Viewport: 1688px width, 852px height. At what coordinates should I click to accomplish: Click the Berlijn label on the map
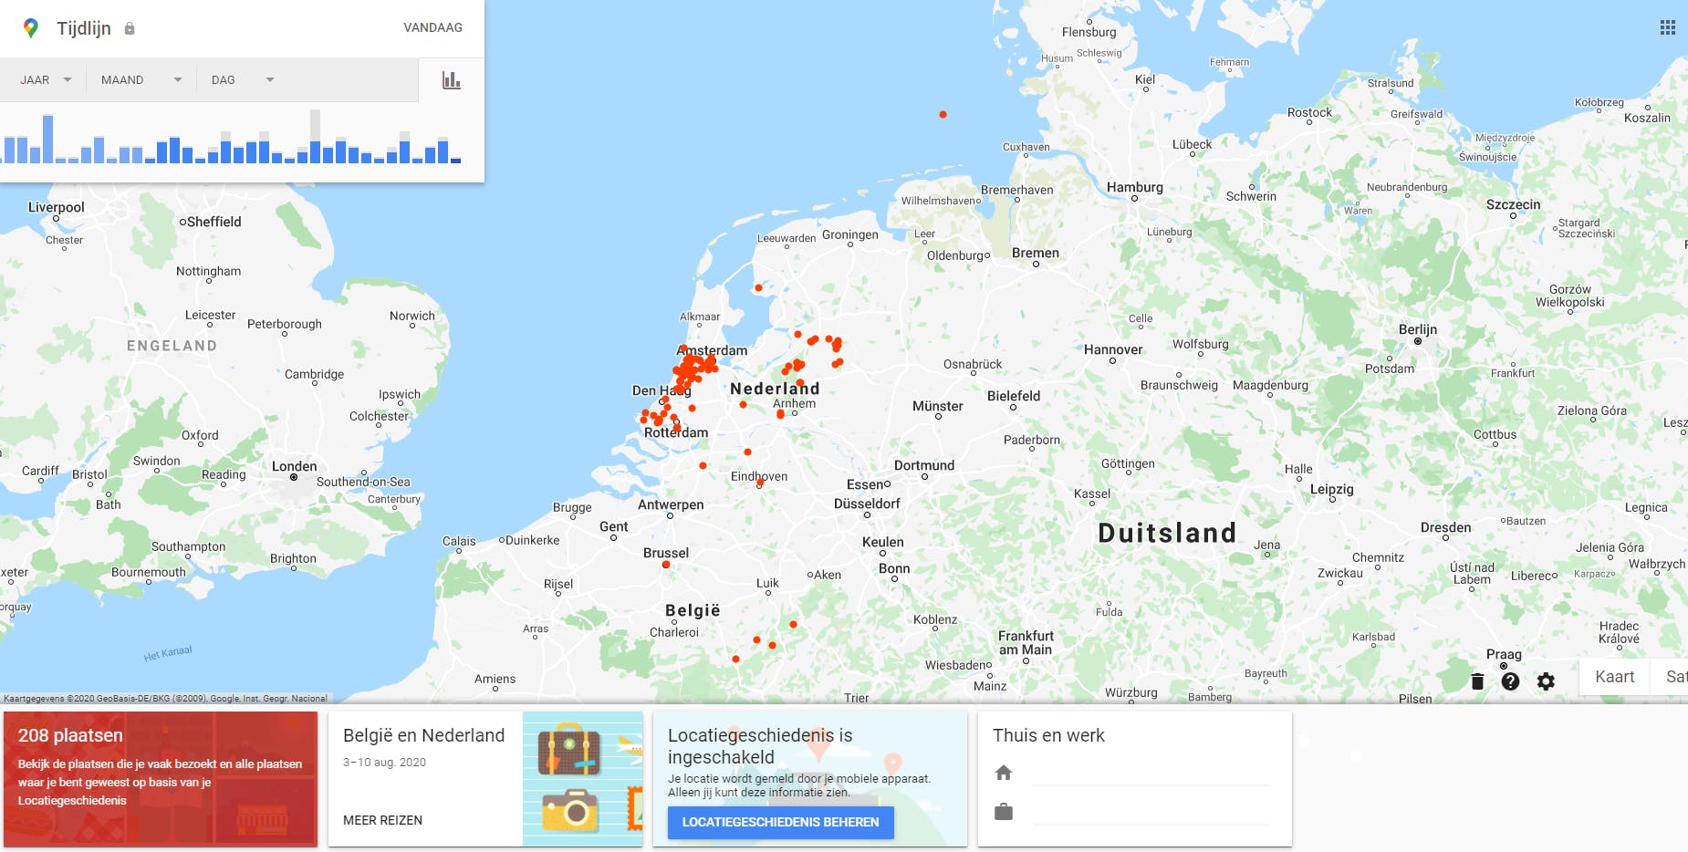tap(1418, 329)
